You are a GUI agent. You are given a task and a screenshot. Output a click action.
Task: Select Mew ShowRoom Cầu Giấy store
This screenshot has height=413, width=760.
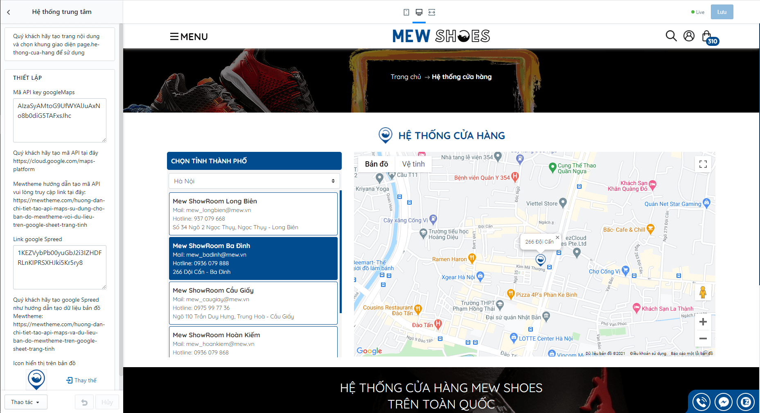click(x=253, y=303)
